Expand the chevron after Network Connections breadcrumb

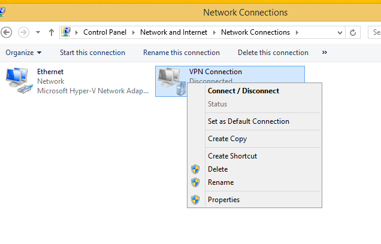(297, 32)
